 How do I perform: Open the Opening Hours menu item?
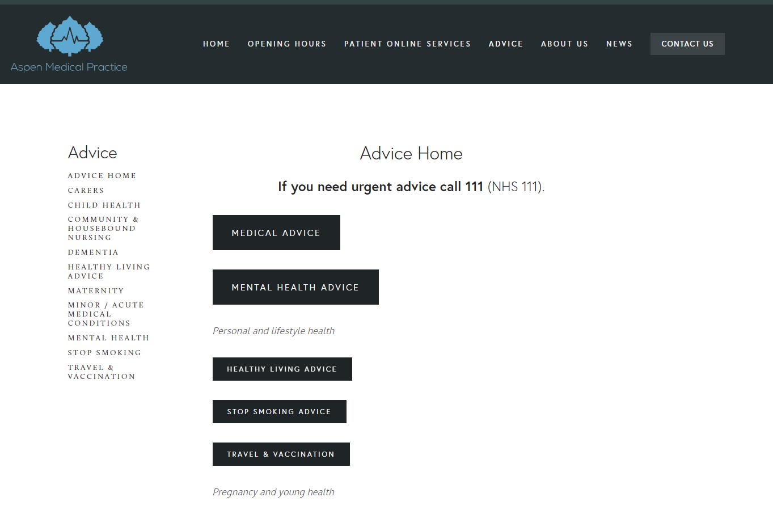[x=287, y=44]
